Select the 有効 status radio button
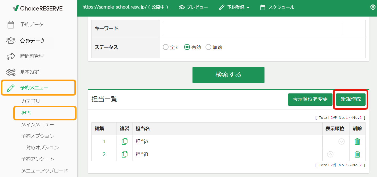Image resolution: width=377 pixels, height=177 pixels. [187, 47]
